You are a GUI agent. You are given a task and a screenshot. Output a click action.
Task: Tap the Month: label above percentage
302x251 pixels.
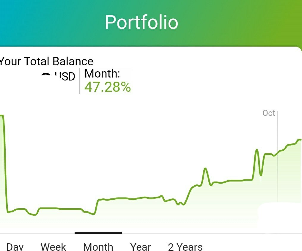coord(102,74)
